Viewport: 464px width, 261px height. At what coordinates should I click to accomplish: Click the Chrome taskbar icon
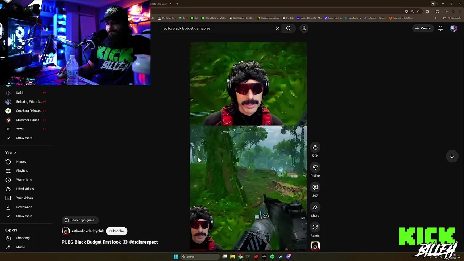(240, 257)
